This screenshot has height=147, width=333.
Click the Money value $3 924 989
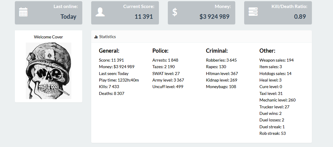click(214, 17)
